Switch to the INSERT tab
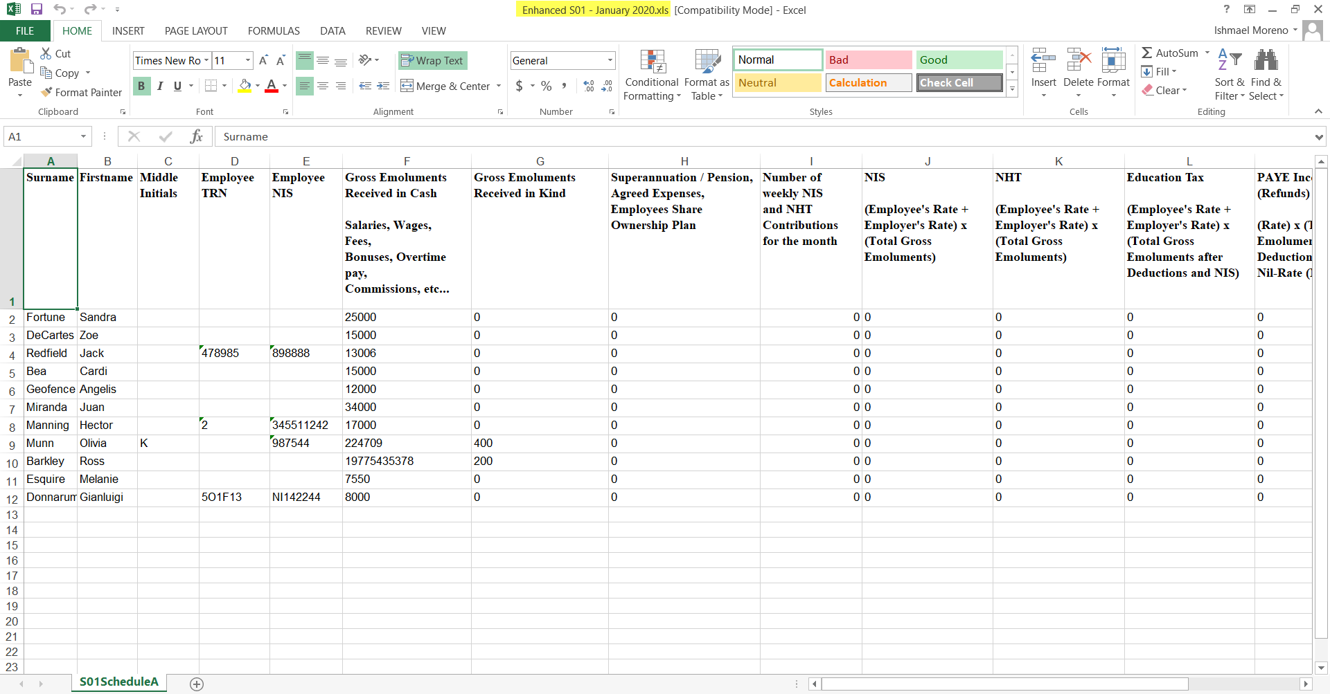The width and height of the screenshot is (1330, 694). click(x=128, y=30)
